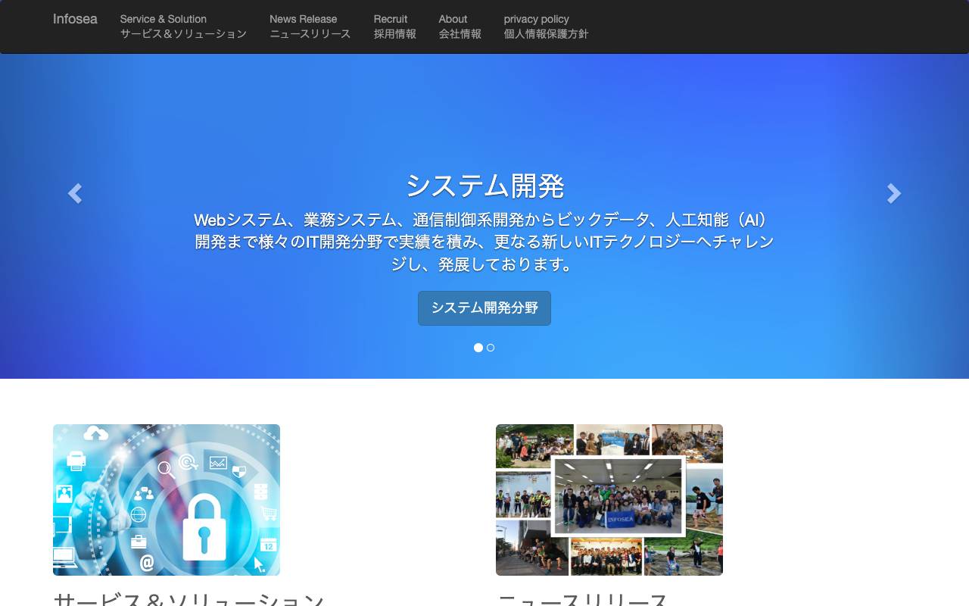
Task: Open the padlock security image thumbnail
Action: [x=167, y=500]
